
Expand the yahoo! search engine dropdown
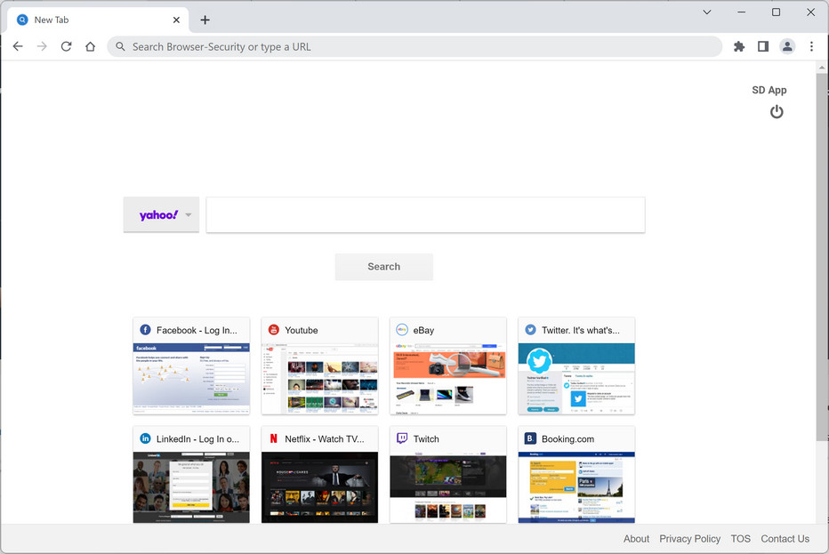click(x=161, y=214)
